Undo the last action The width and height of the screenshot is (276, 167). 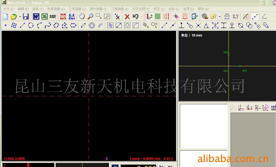(x=135, y=17)
